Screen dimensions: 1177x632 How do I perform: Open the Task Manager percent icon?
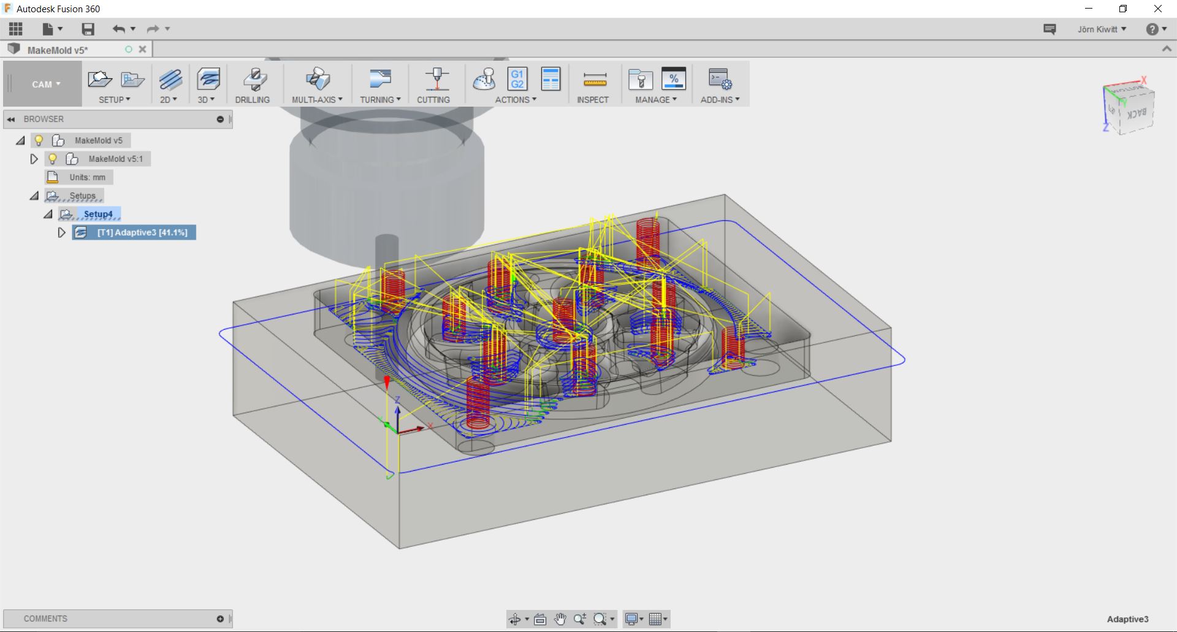pyautogui.click(x=674, y=79)
